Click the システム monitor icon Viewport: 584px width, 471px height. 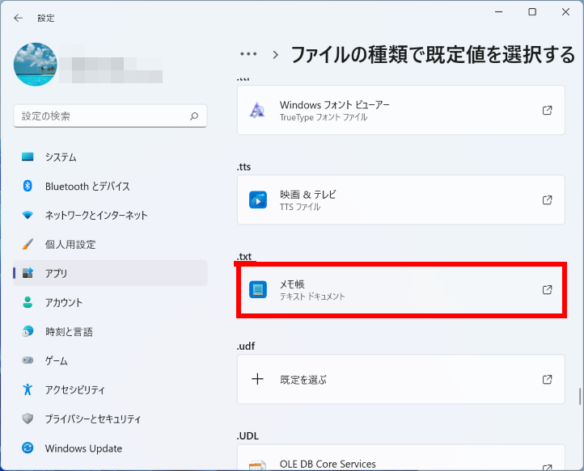pos(28,157)
